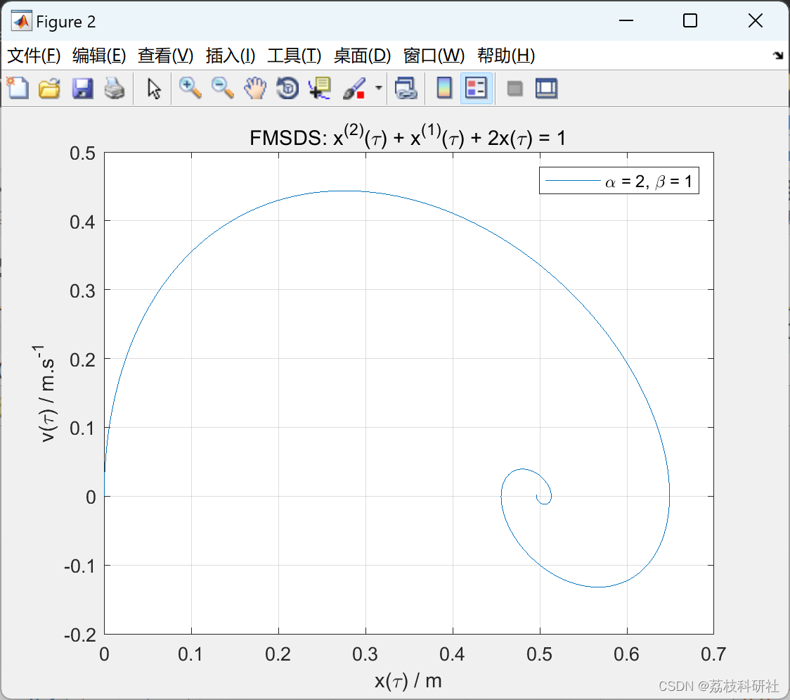The image size is (790, 700).
Task: Open the 窗口(W) menu
Action: (434, 56)
